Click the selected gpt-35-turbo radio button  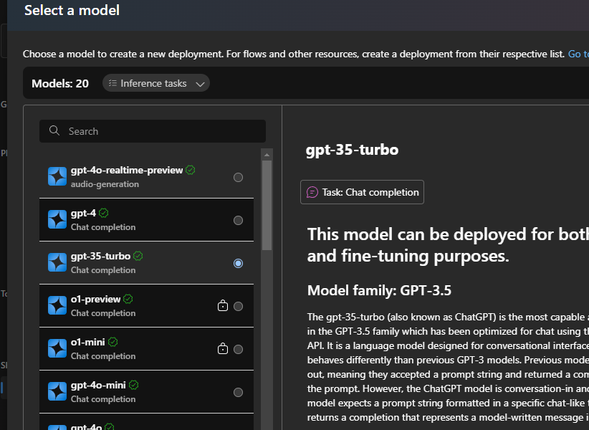238,263
